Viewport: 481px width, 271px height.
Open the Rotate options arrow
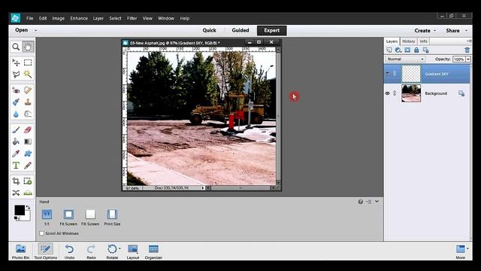coord(119,248)
